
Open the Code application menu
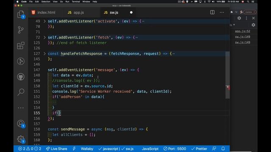click(x=24, y=2)
